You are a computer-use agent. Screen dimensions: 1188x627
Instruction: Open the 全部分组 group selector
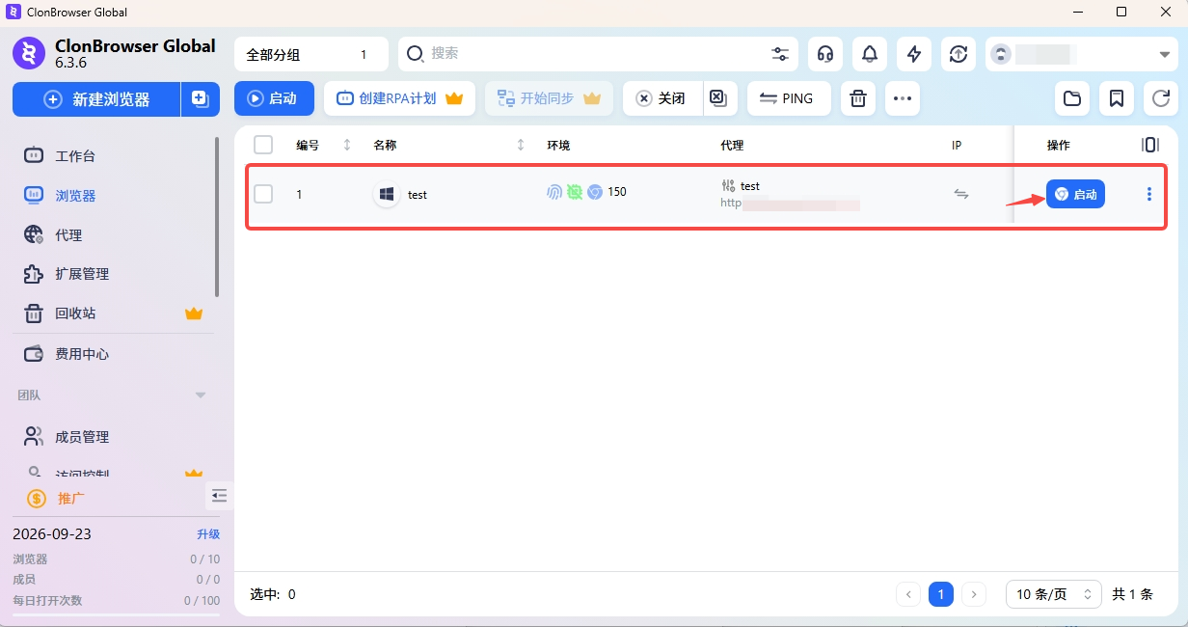[311, 54]
